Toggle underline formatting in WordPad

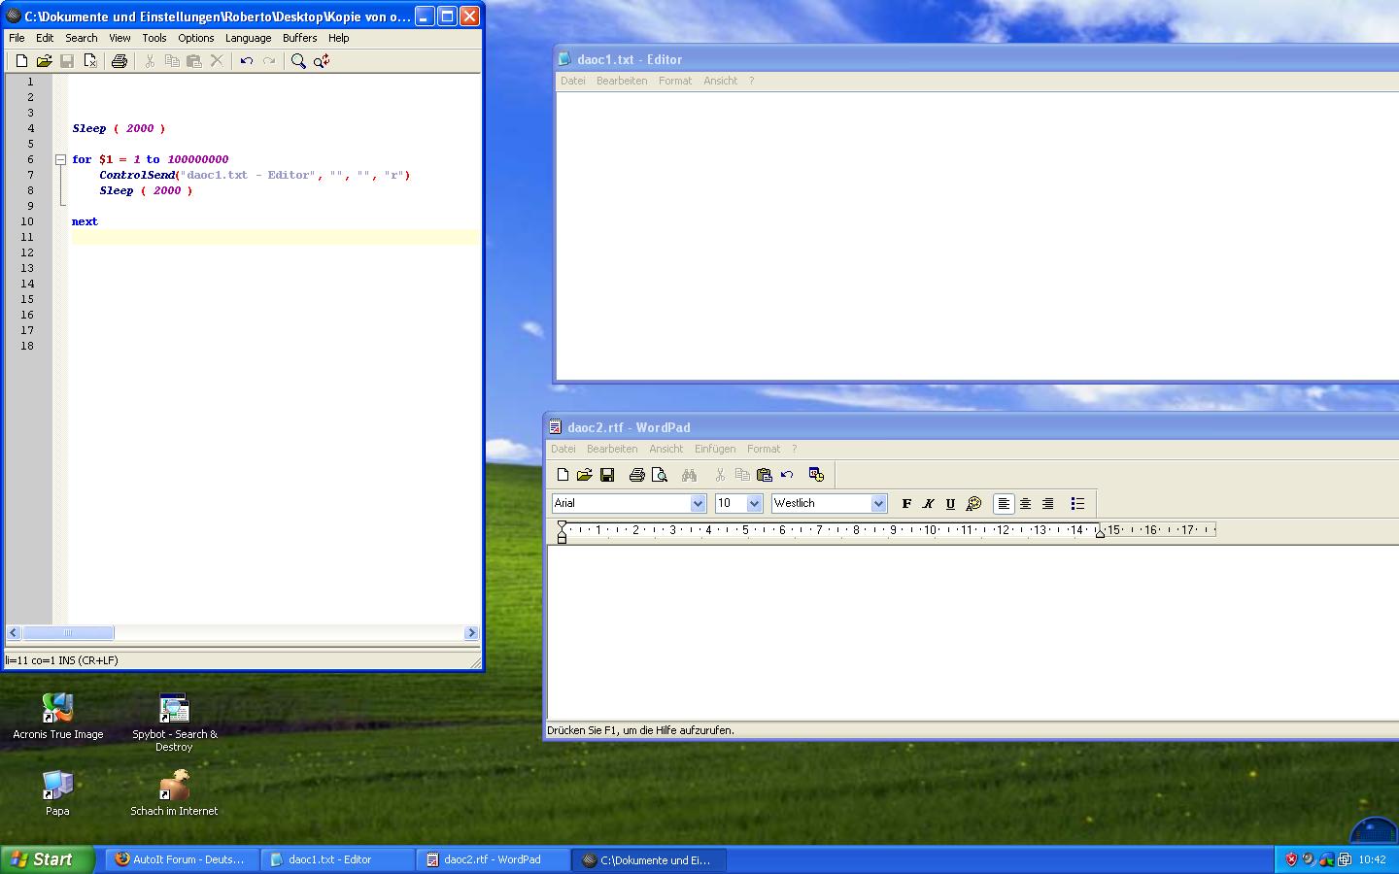tap(950, 503)
